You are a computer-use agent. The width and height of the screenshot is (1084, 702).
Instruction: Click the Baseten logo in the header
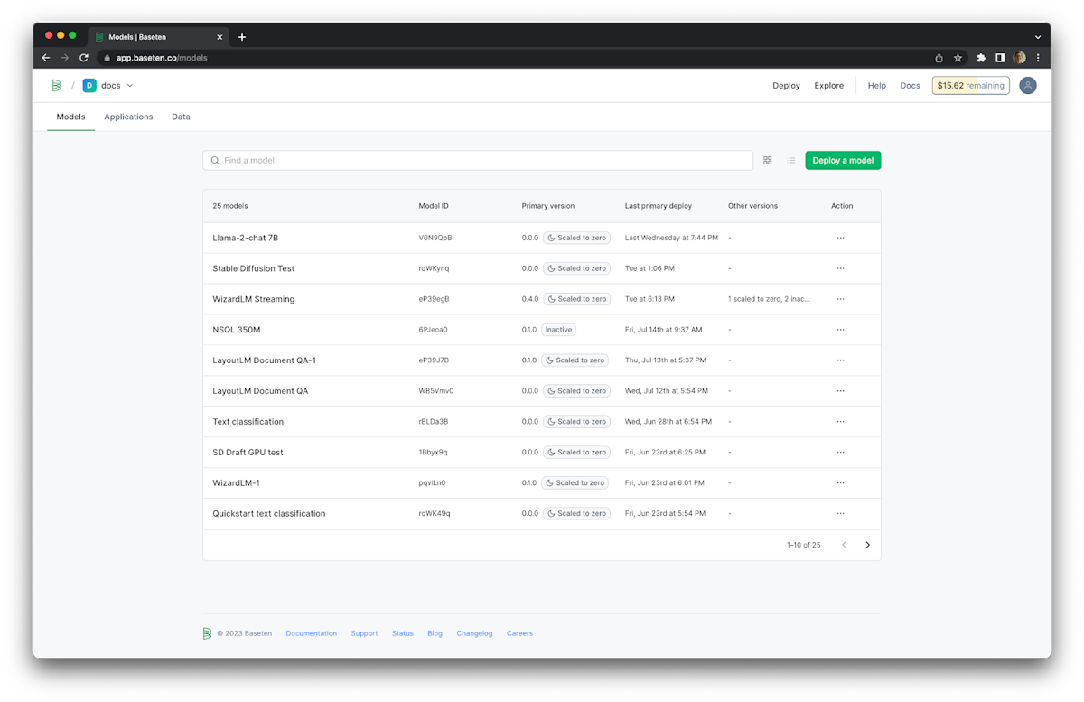pyautogui.click(x=56, y=85)
